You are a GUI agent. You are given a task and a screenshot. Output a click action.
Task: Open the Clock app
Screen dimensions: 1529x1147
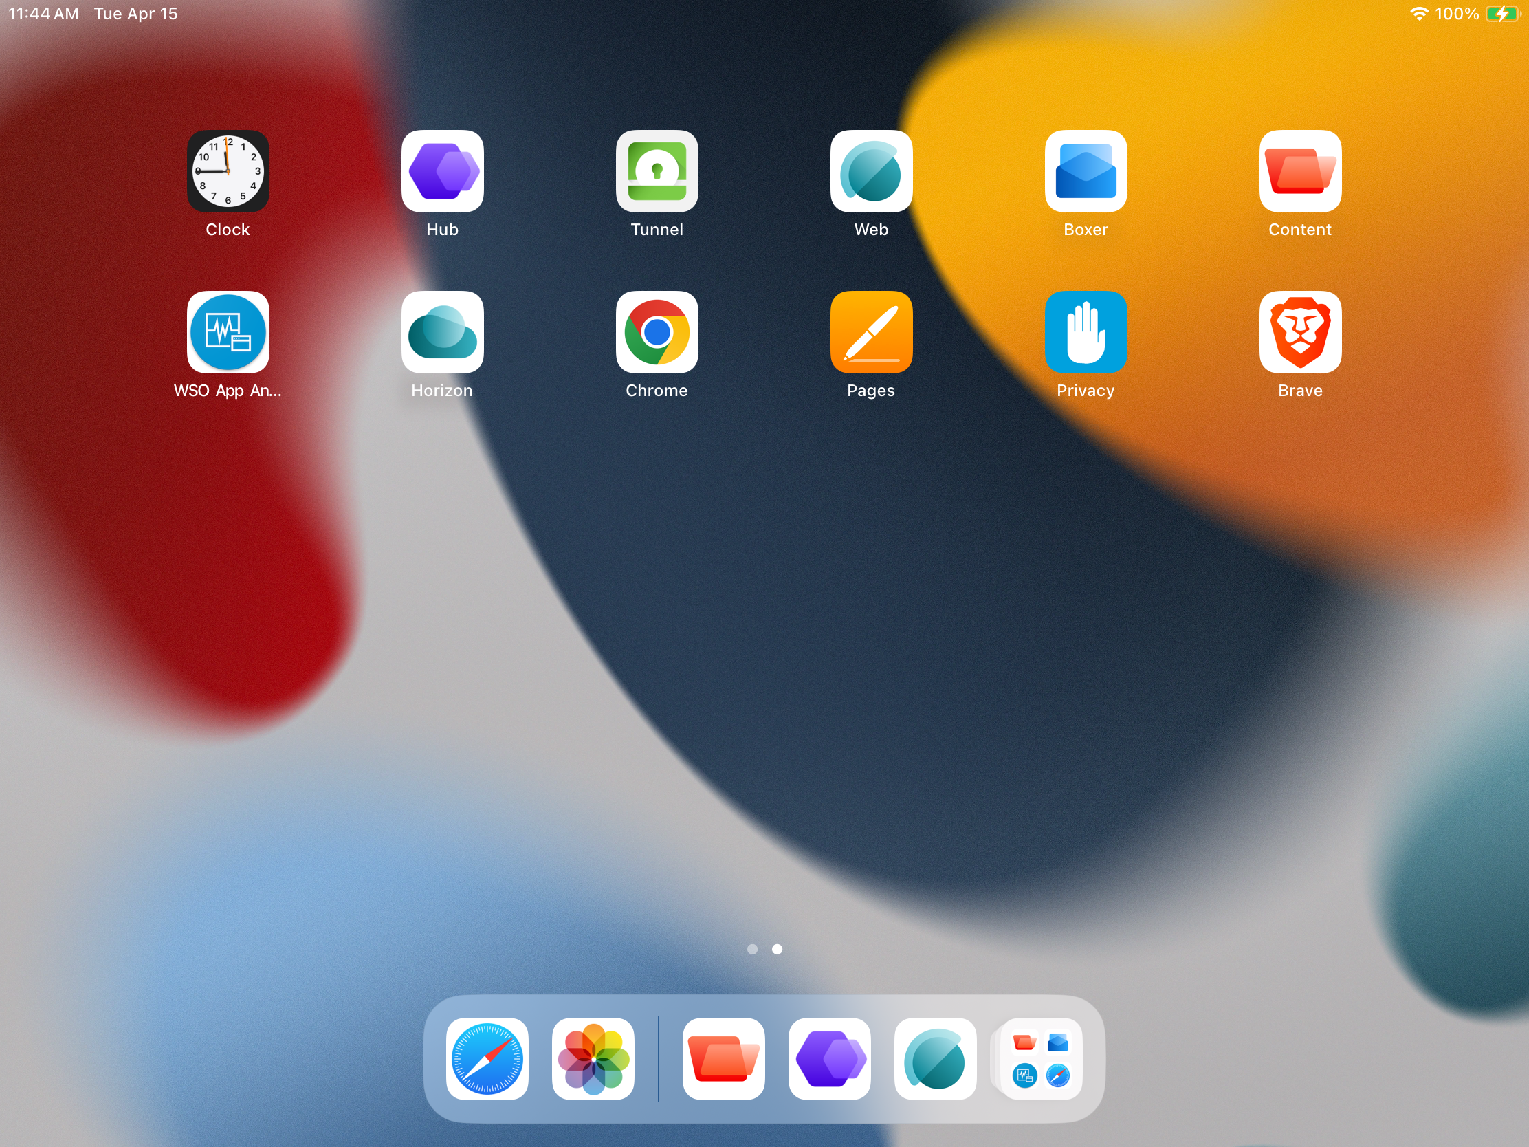[228, 171]
